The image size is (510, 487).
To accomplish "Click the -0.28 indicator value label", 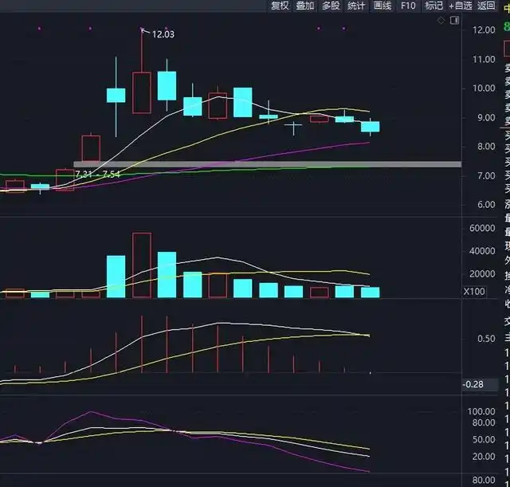I will pos(473,385).
